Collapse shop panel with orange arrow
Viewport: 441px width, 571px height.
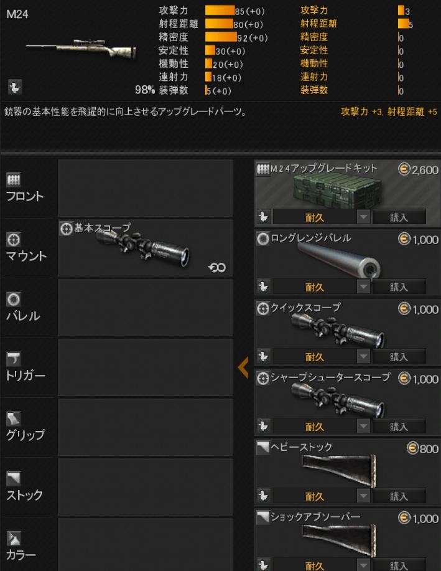coord(243,367)
